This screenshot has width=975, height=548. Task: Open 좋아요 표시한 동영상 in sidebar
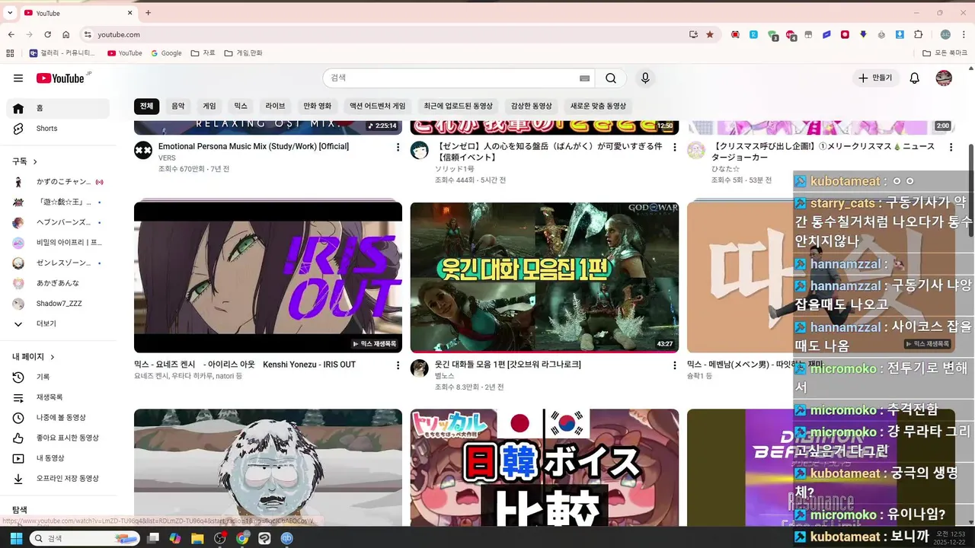click(58, 438)
